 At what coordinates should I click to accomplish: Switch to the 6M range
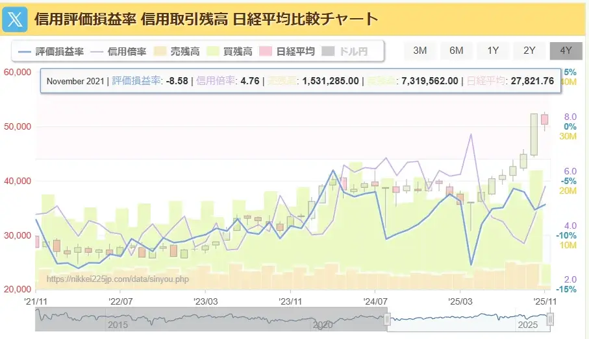coord(456,51)
